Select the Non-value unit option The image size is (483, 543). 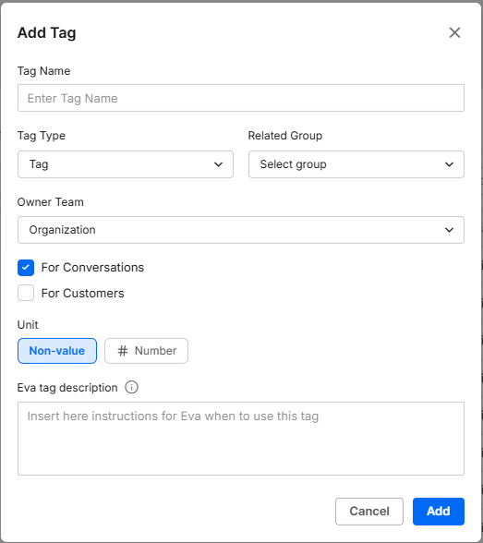pos(57,351)
